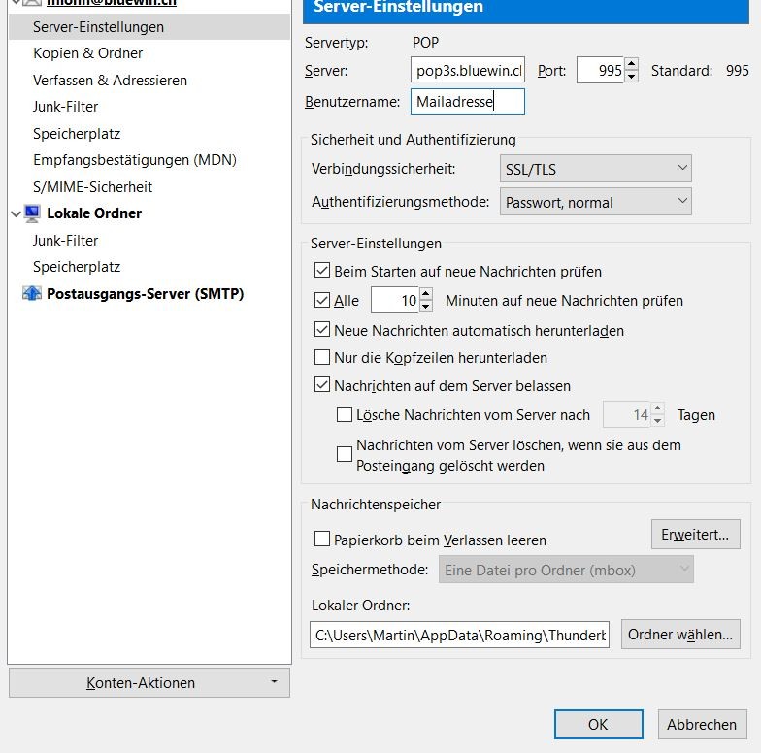Increase the port number with up arrow
761x753 pixels.
click(632, 65)
